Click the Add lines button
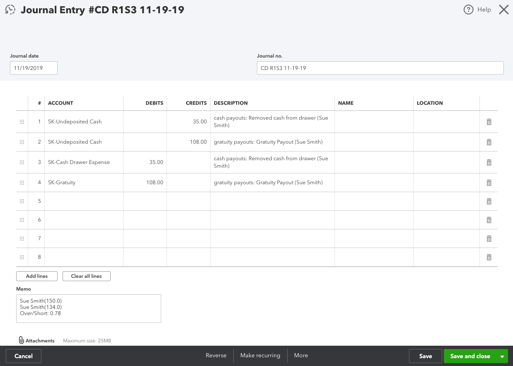Screen dimensions: 513x366 (37, 276)
